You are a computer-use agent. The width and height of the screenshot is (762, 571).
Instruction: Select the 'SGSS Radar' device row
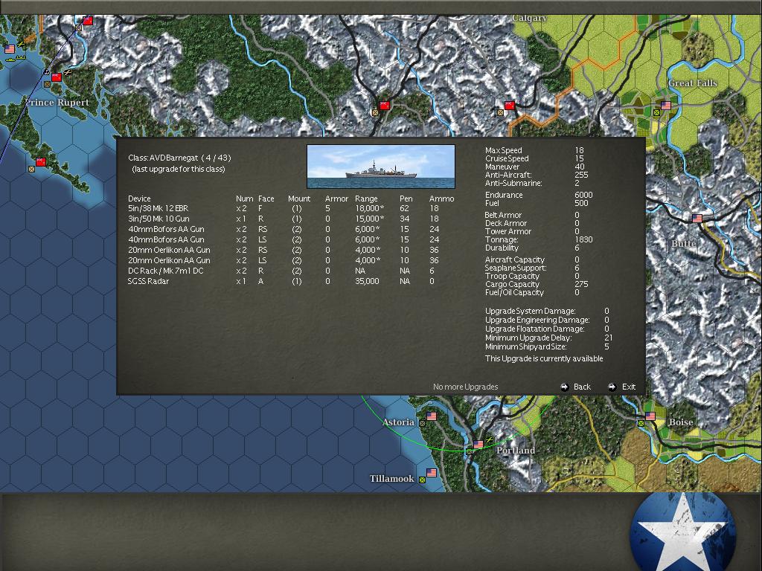tap(290, 281)
